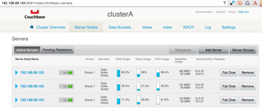Viewport: 262px width, 111px height.
Task: Open the Cluster Overview tab
Action: click(x=51, y=27)
